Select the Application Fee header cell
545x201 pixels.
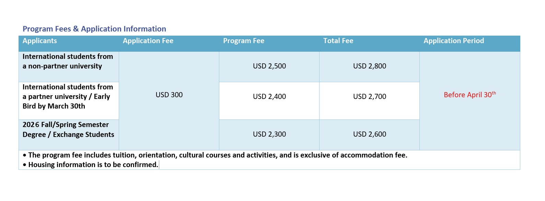coord(148,41)
